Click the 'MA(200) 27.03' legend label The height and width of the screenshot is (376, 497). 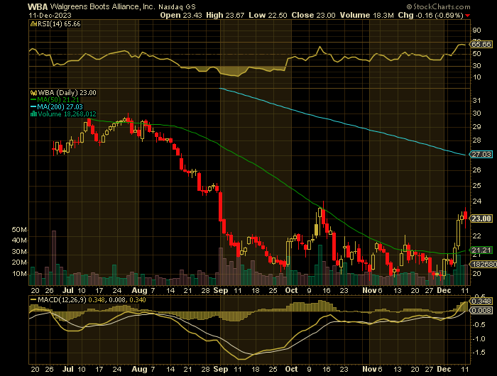[x=60, y=107]
